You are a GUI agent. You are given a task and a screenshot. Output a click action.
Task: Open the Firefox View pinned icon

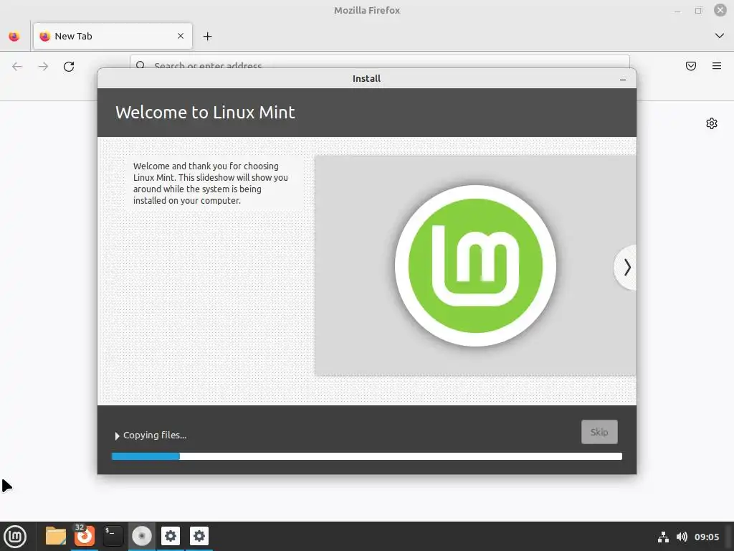coord(14,36)
